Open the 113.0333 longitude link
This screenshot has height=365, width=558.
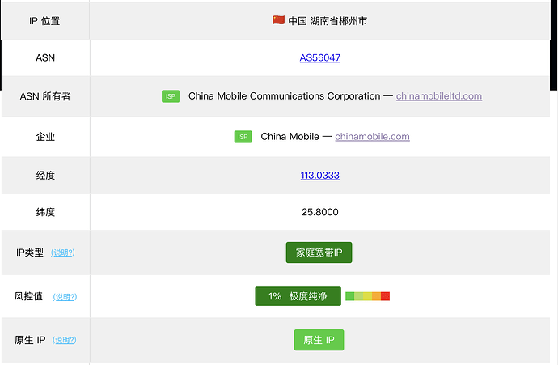coord(320,175)
